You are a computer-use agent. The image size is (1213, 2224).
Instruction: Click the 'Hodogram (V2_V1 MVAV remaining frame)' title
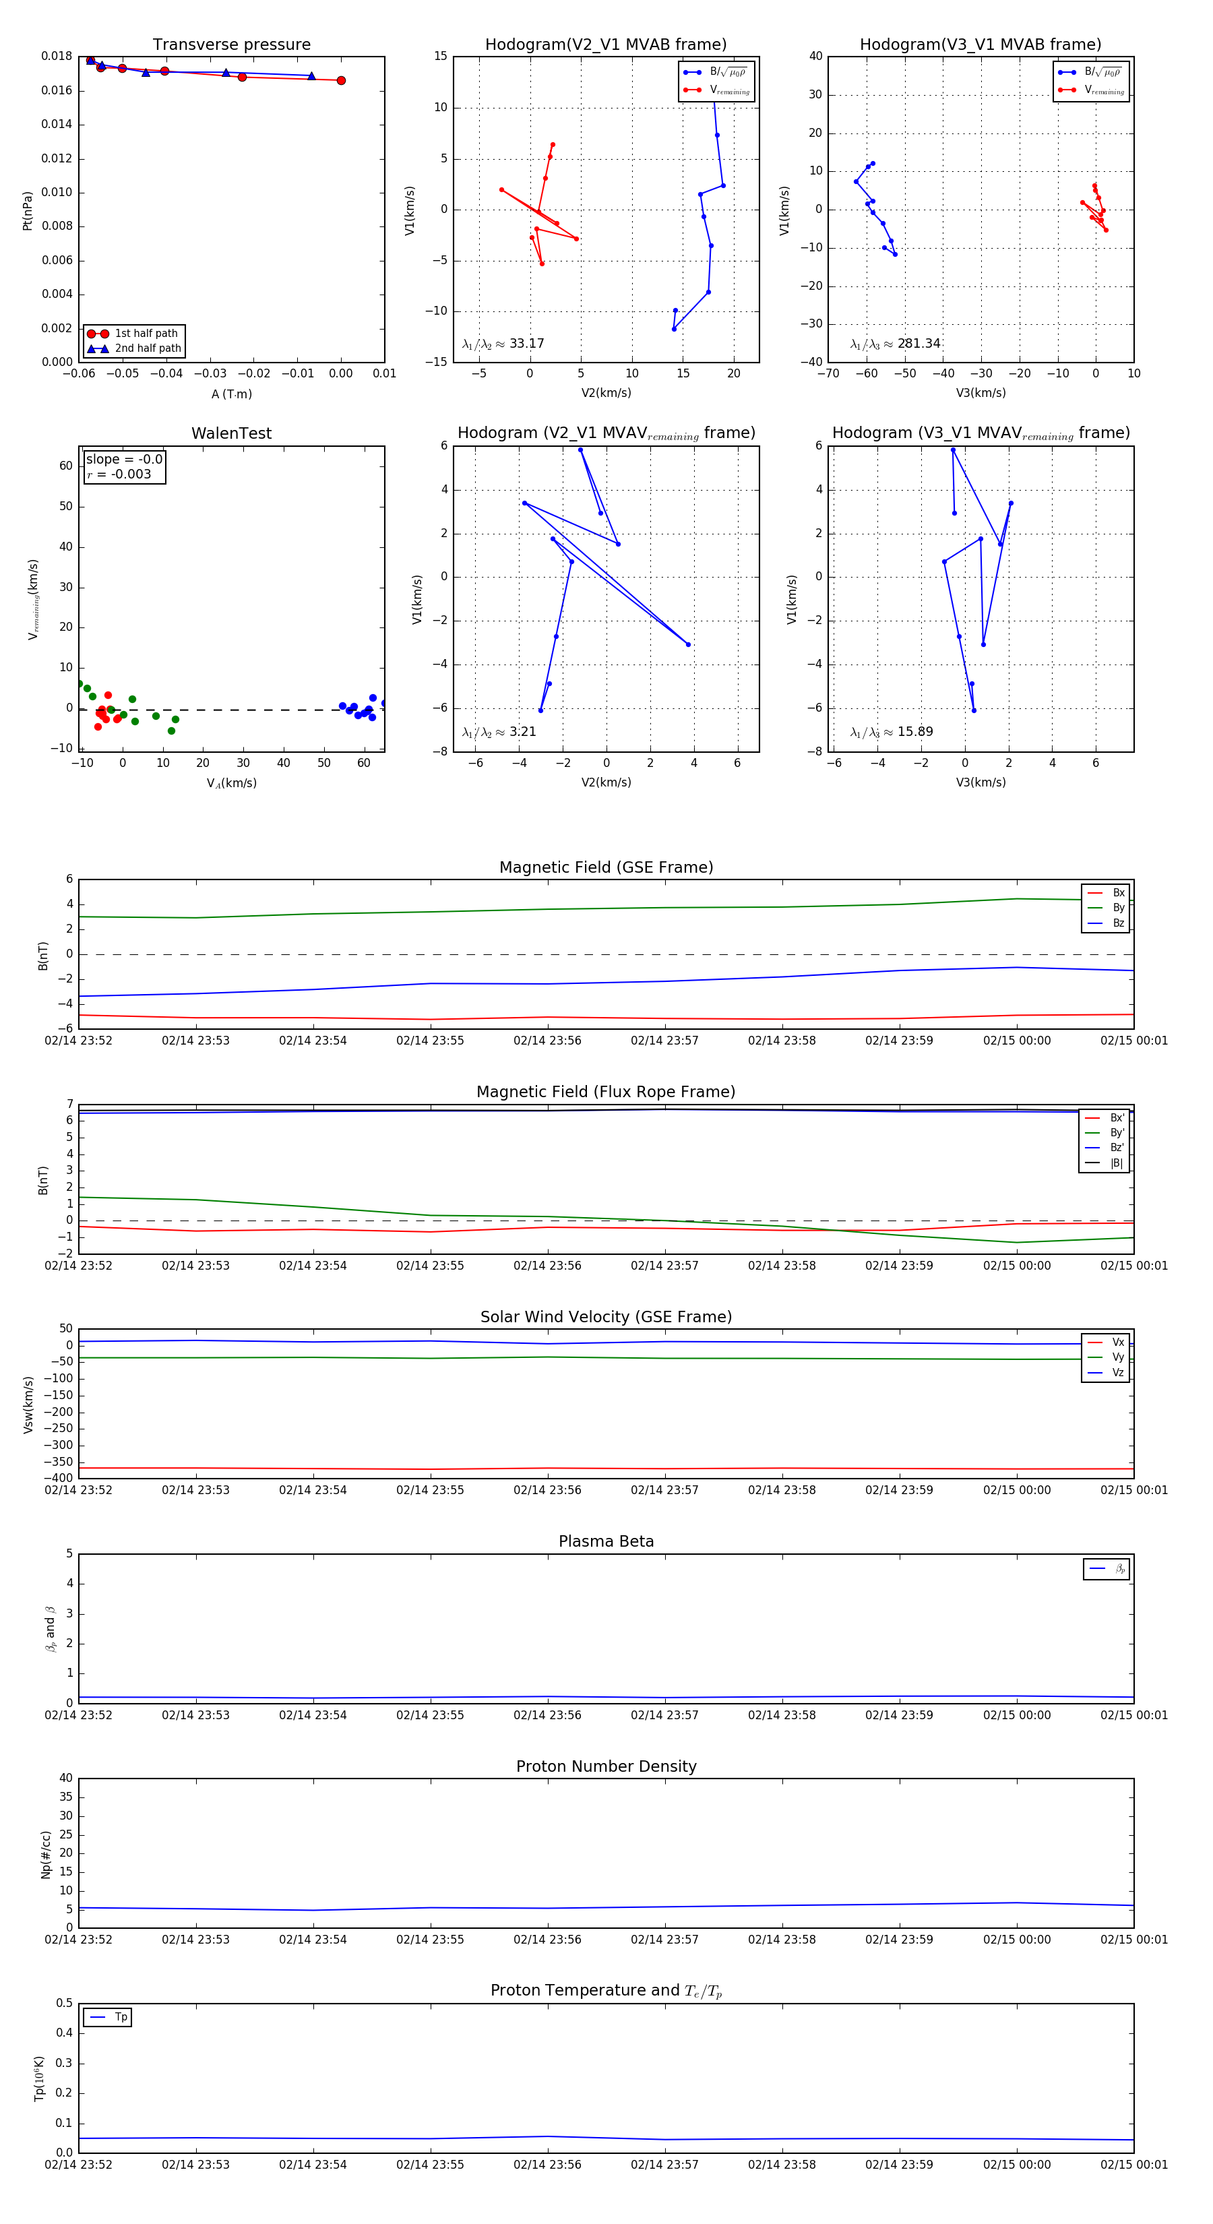click(606, 433)
